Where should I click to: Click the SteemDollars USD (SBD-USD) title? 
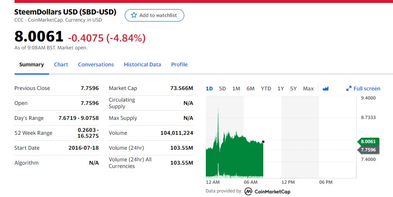[65, 12]
